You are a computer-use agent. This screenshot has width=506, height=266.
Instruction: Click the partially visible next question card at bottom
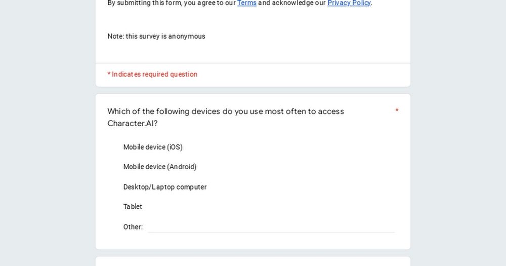tap(253, 261)
